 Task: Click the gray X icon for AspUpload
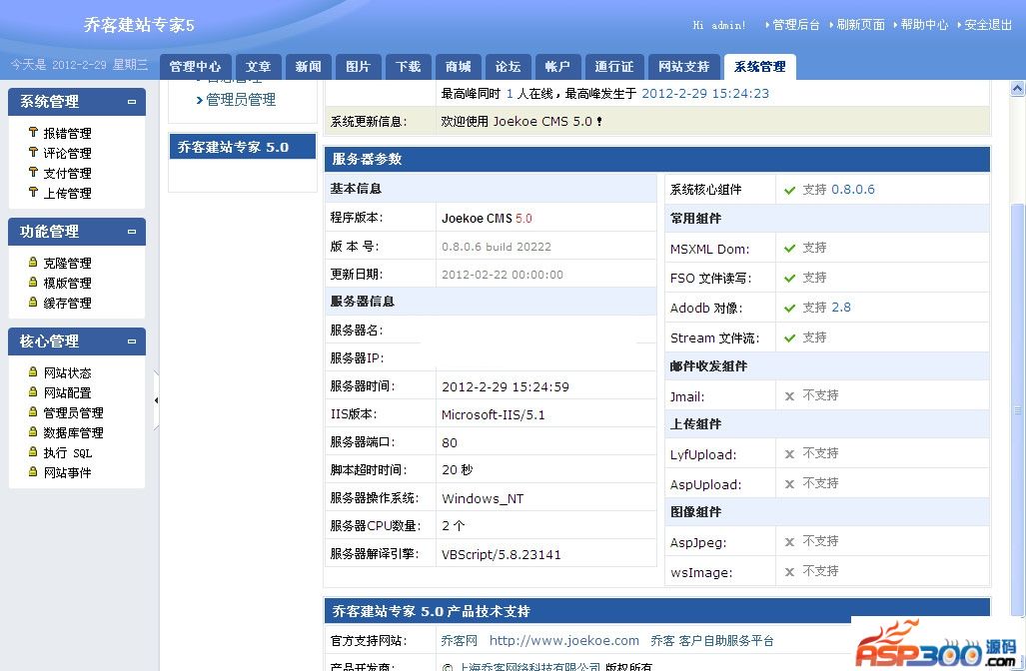790,484
